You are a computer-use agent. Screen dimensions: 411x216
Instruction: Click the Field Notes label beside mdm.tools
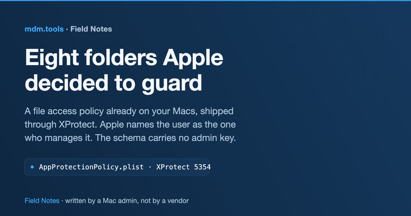click(x=91, y=29)
